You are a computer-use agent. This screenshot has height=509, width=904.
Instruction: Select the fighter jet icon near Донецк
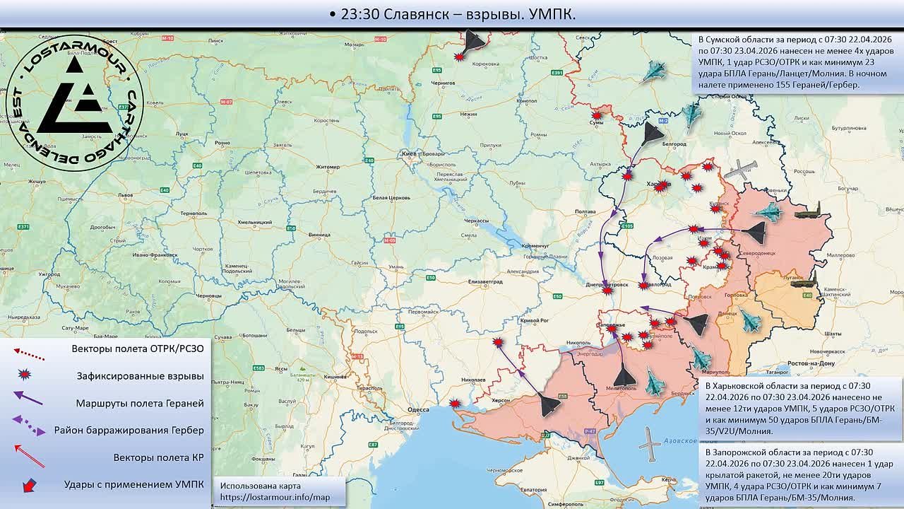pos(749,322)
